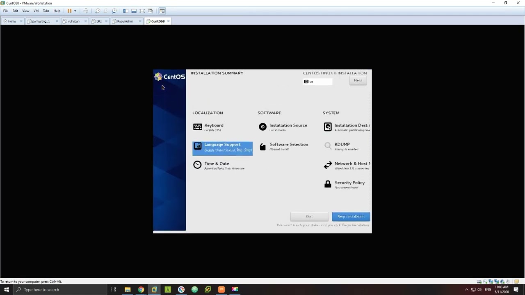Open the lambda terminal app on the taskbar
The image size is (525, 295).
[168, 290]
